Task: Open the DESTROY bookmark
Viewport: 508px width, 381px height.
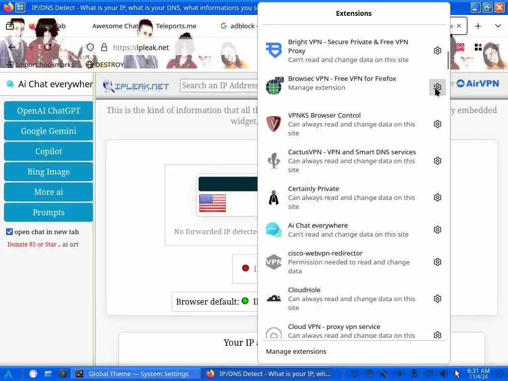Action: click(105, 64)
